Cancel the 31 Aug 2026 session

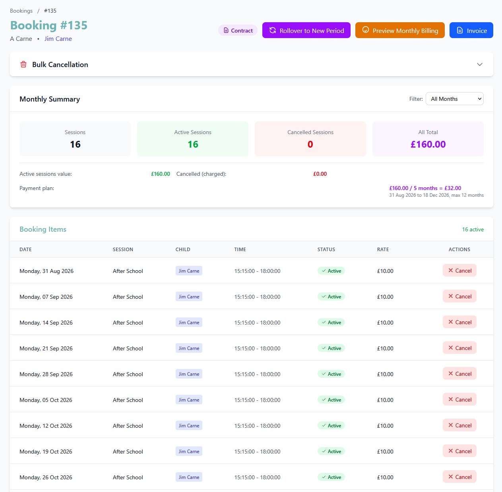point(459,271)
